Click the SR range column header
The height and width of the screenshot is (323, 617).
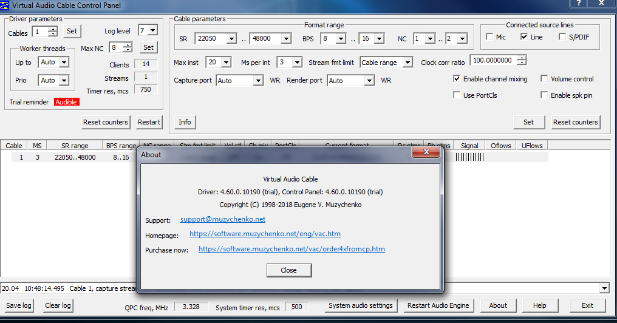click(x=75, y=146)
